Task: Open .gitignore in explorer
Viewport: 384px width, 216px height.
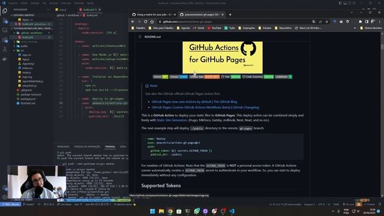Action: (26, 90)
